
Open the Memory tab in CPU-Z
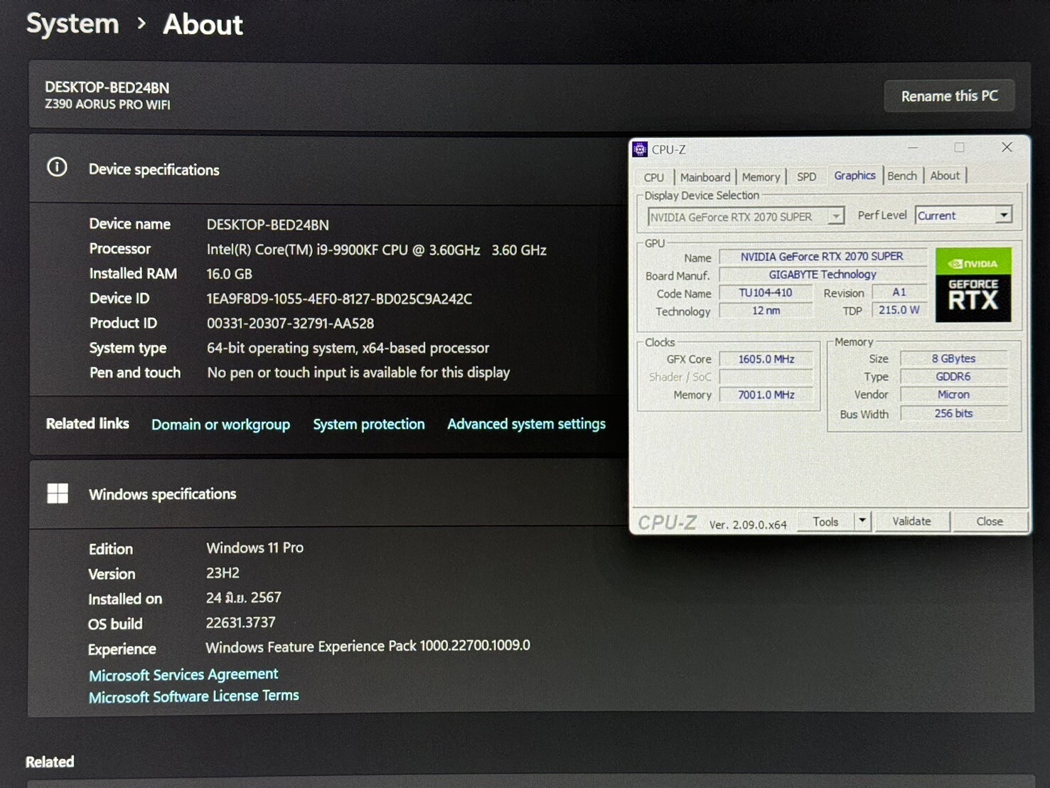click(761, 177)
